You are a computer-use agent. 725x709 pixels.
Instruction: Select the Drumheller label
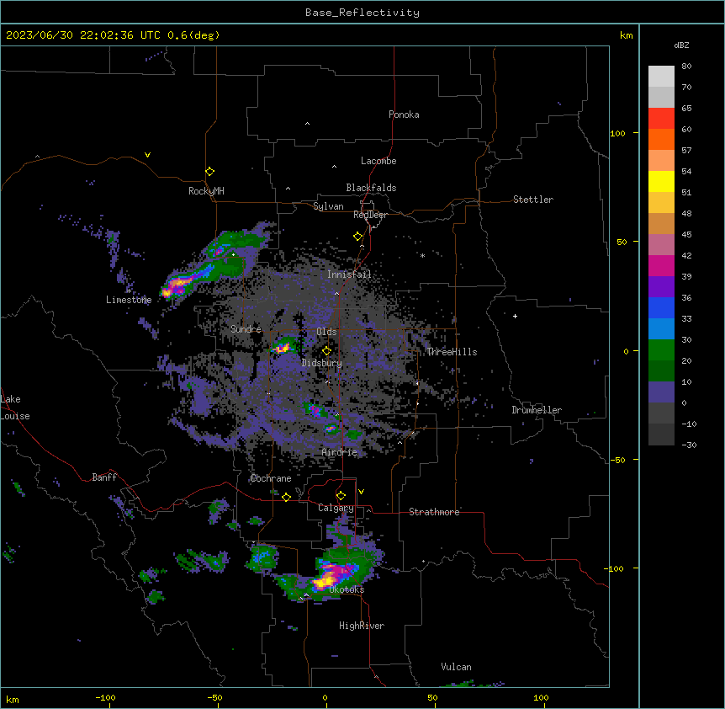537,410
